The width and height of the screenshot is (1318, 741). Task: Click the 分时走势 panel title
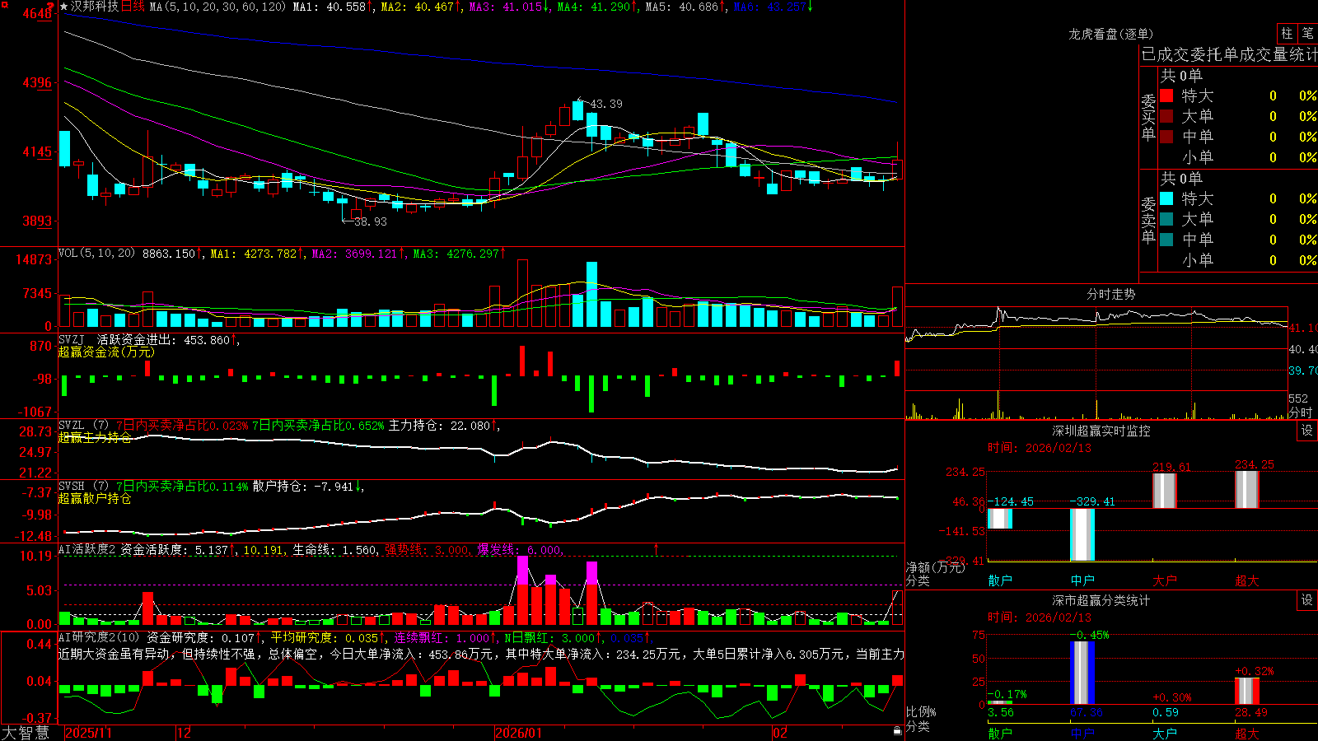(x=1110, y=294)
